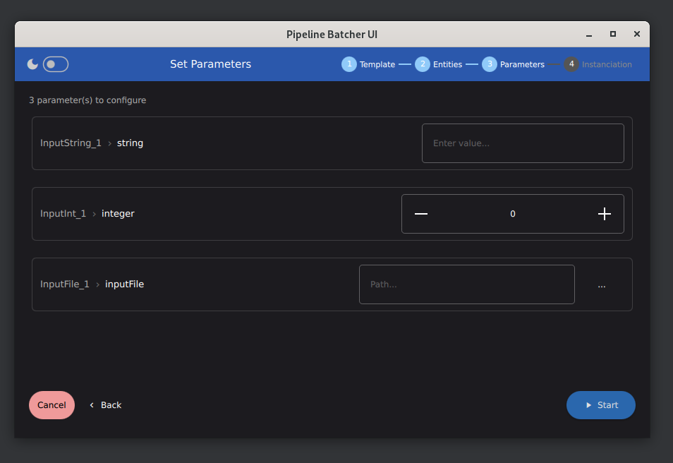Minimize the Pipeline Batcher UI window
Screen dimensions: 673x463
[589, 35]
